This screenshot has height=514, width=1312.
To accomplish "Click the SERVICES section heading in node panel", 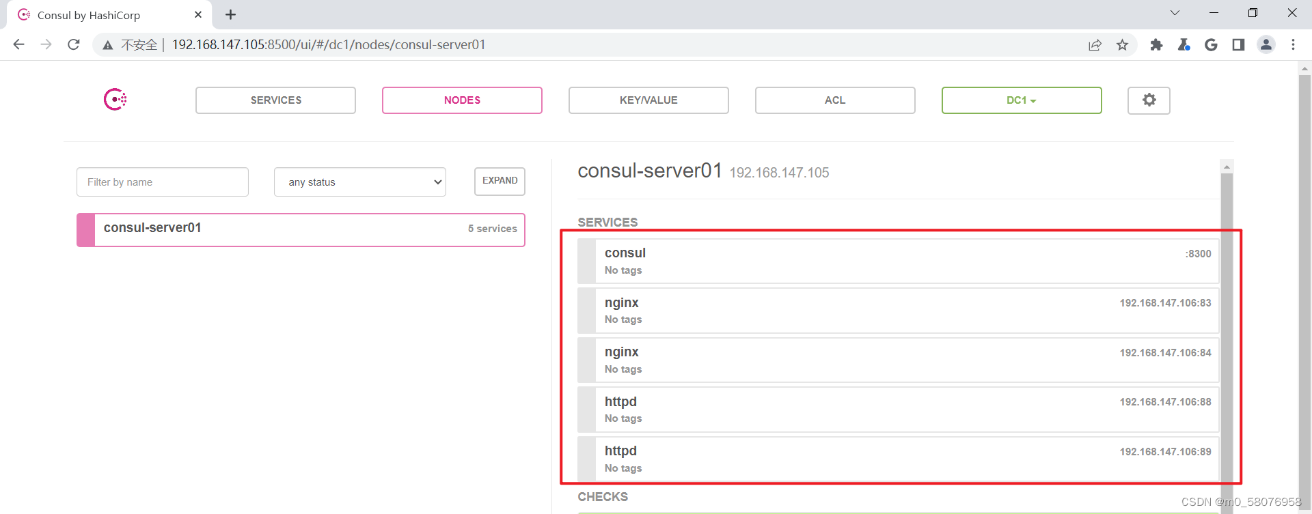I will point(607,223).
